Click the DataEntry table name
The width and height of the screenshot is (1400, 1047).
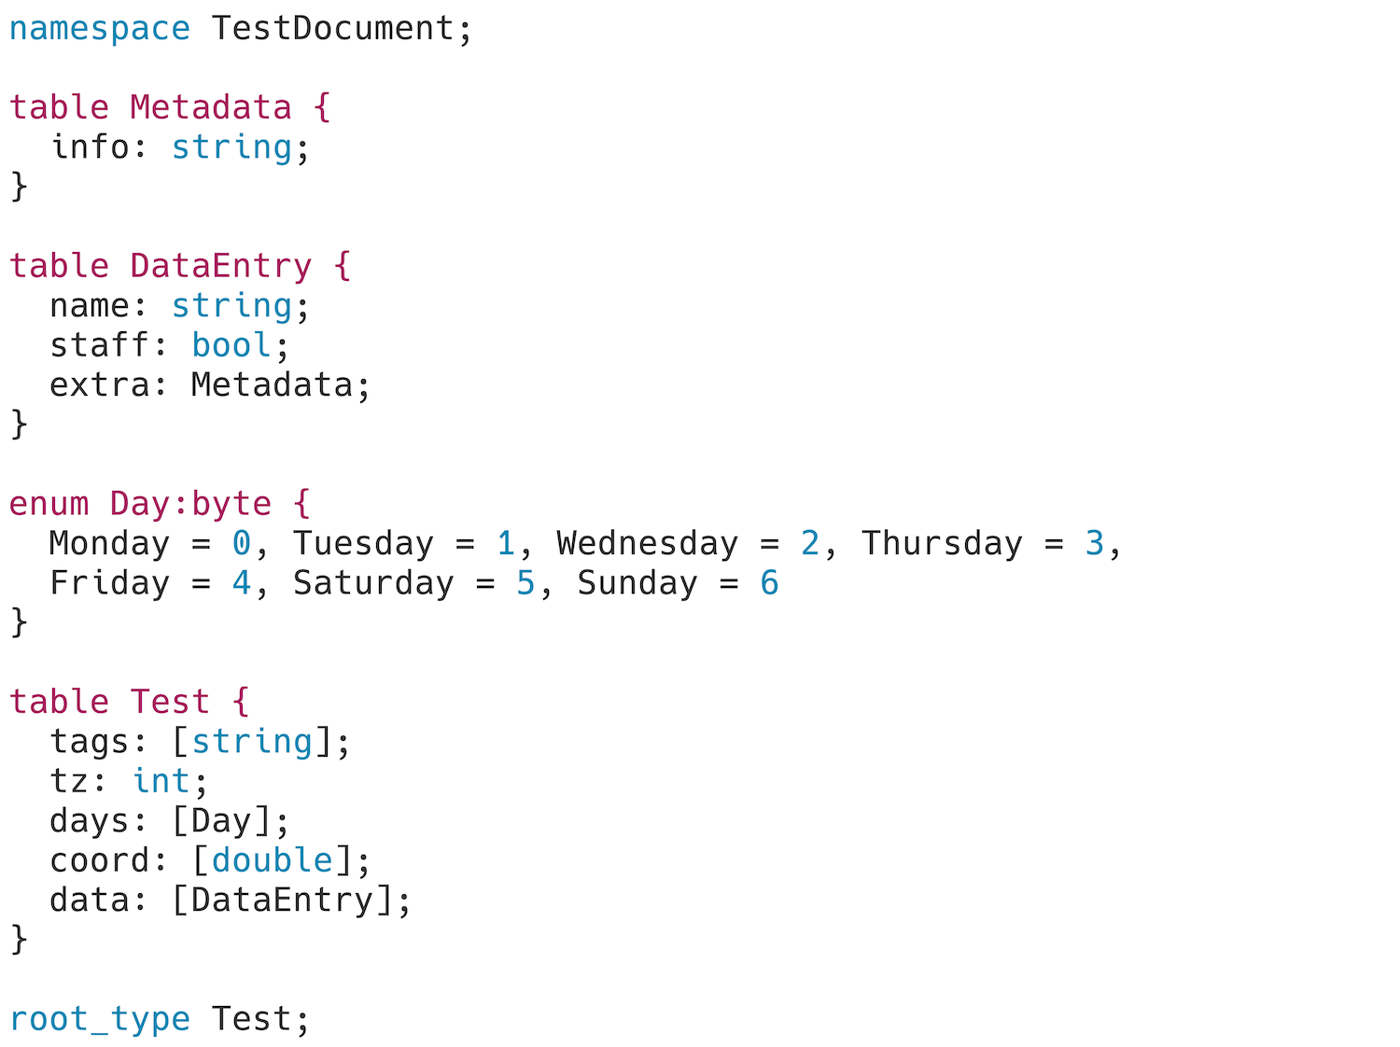[x=220, y=266]
